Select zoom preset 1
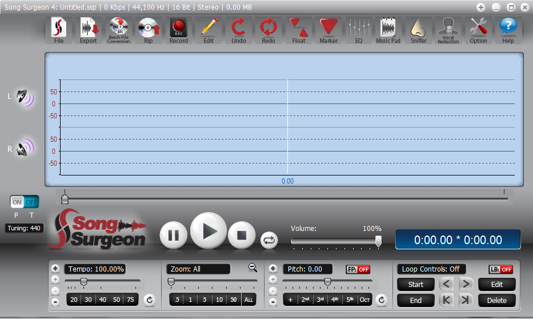533x319 pixels. point(190,300)
